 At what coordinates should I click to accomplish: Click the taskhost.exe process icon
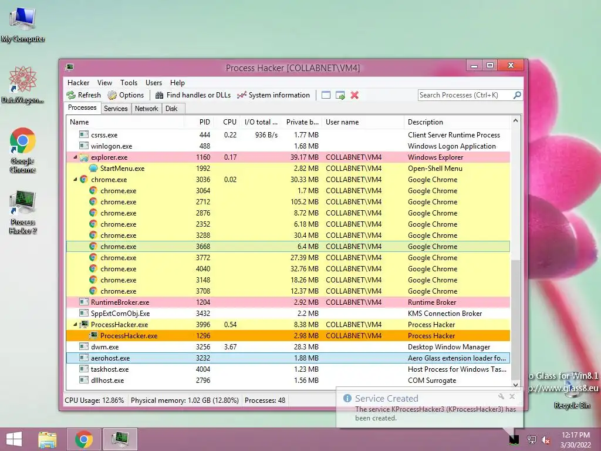(x=83, y=369)
